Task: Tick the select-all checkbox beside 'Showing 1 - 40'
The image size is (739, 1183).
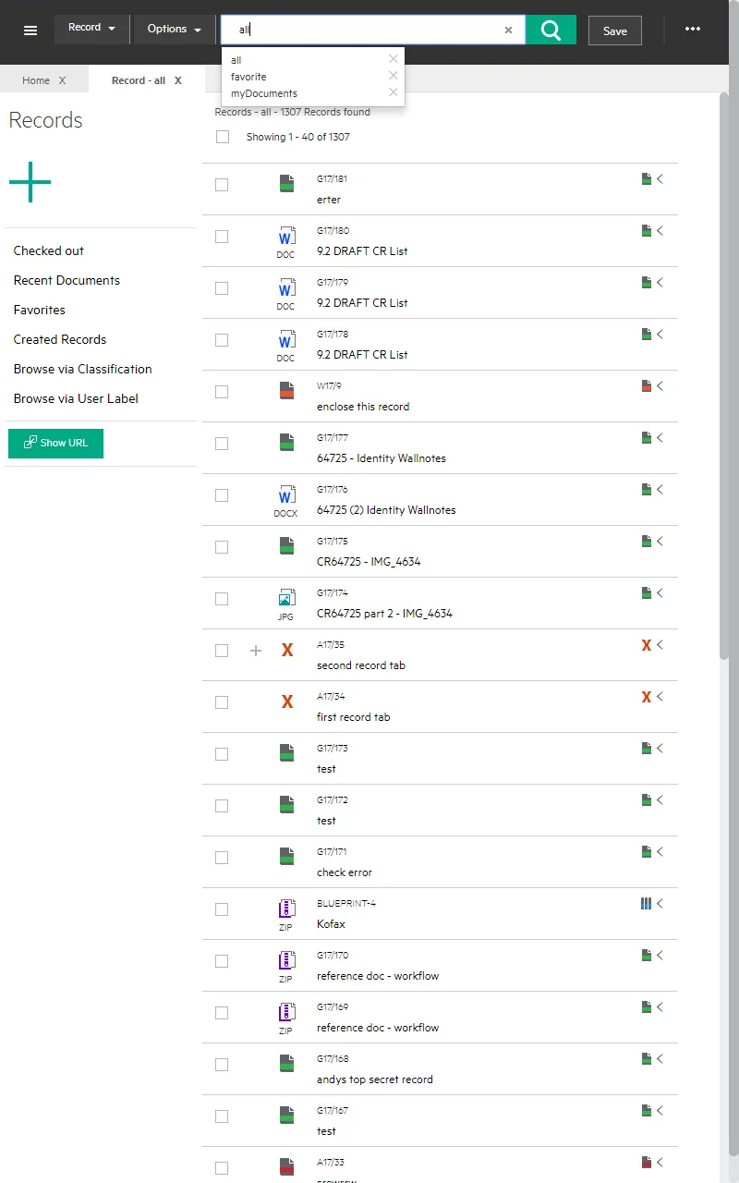Action: 222,137
